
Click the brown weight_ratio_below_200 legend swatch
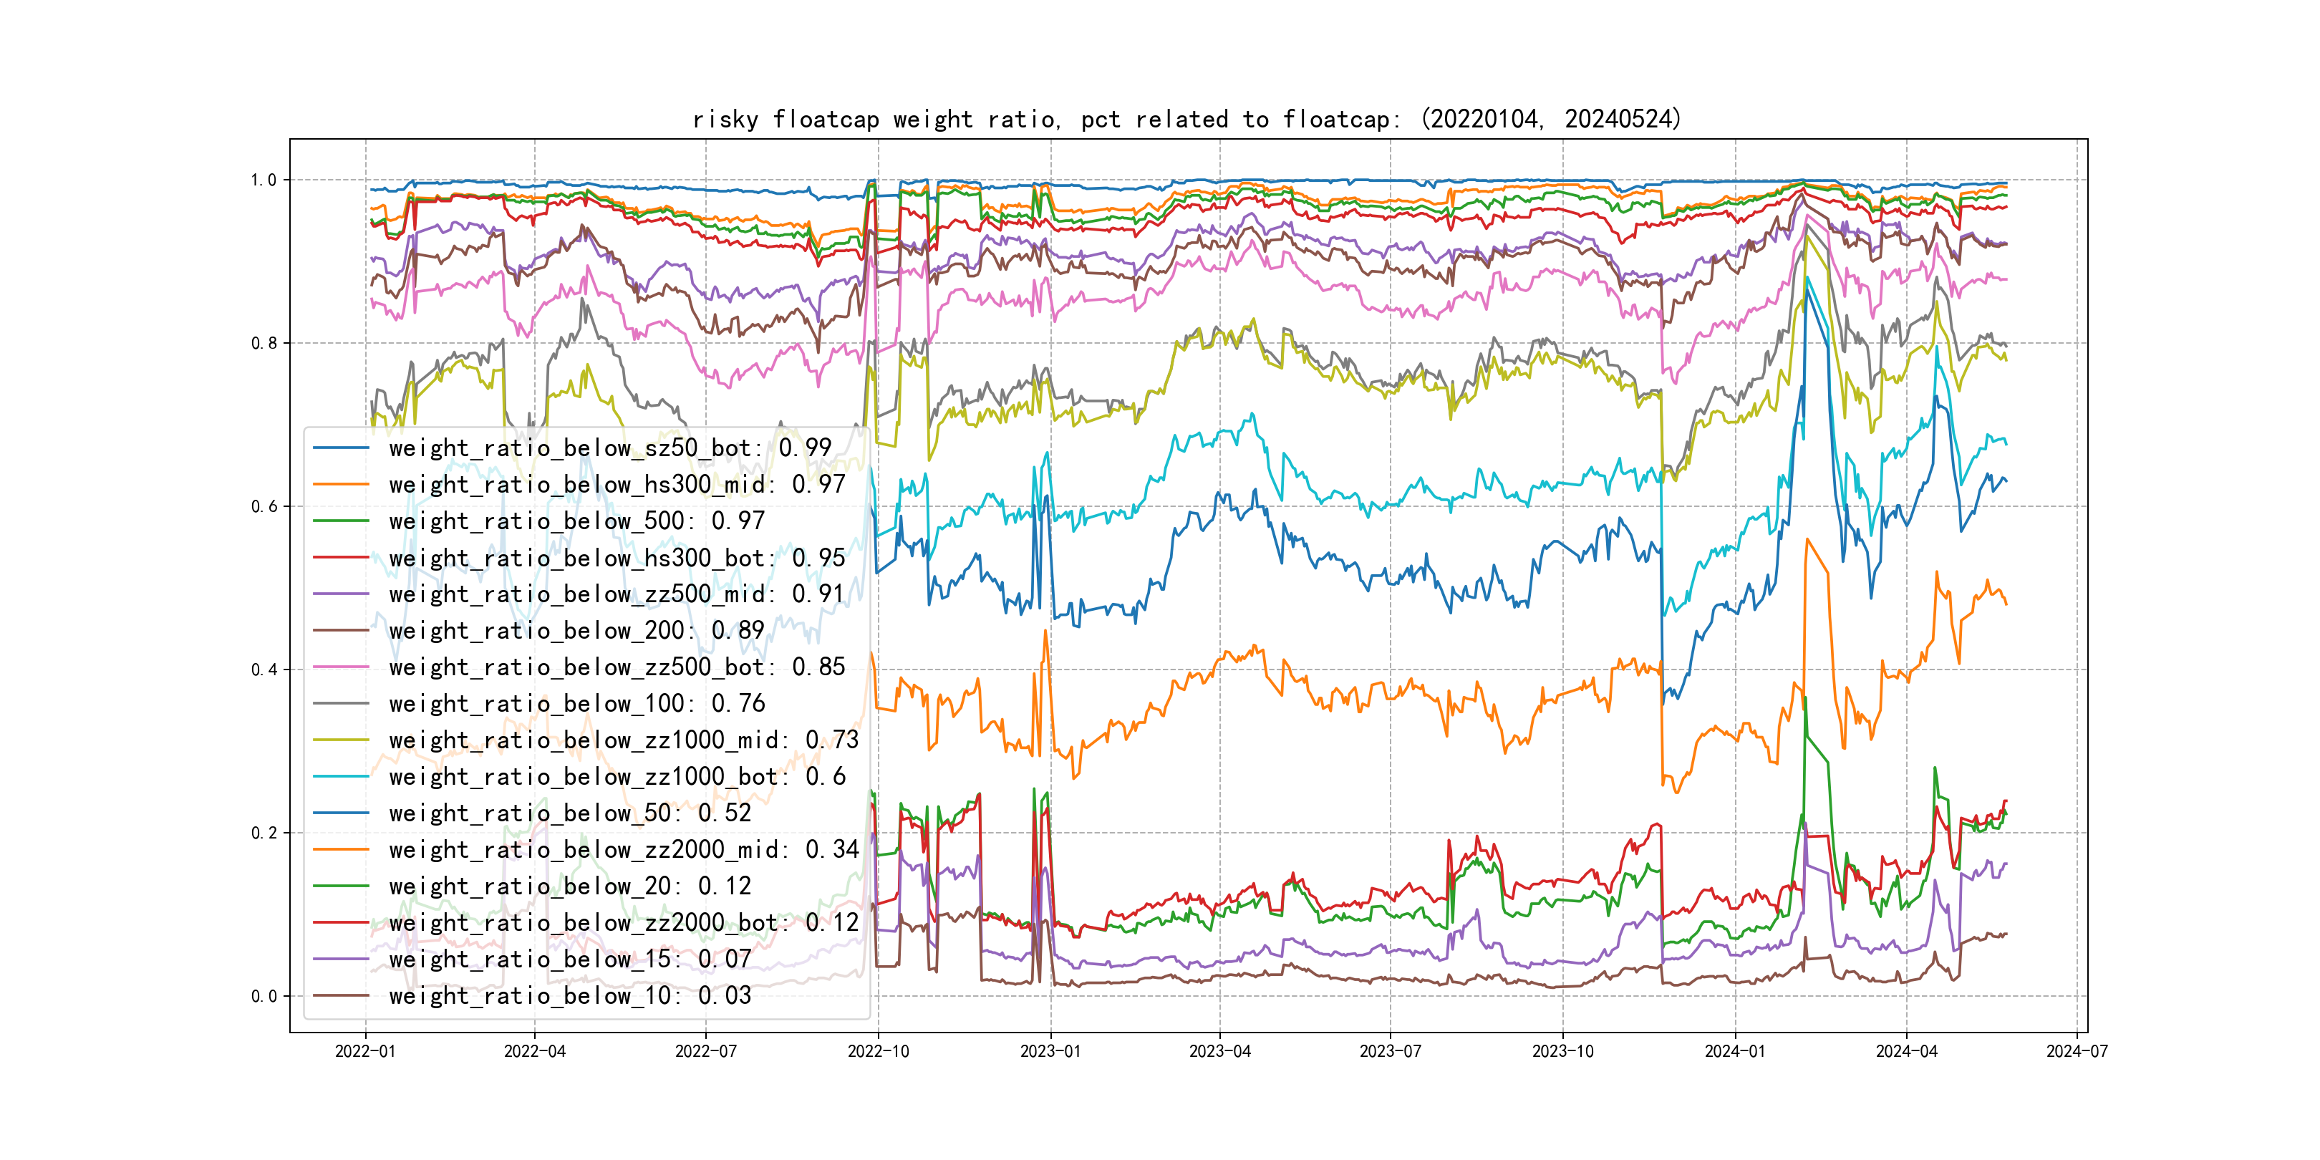click(x=340, y=630)
